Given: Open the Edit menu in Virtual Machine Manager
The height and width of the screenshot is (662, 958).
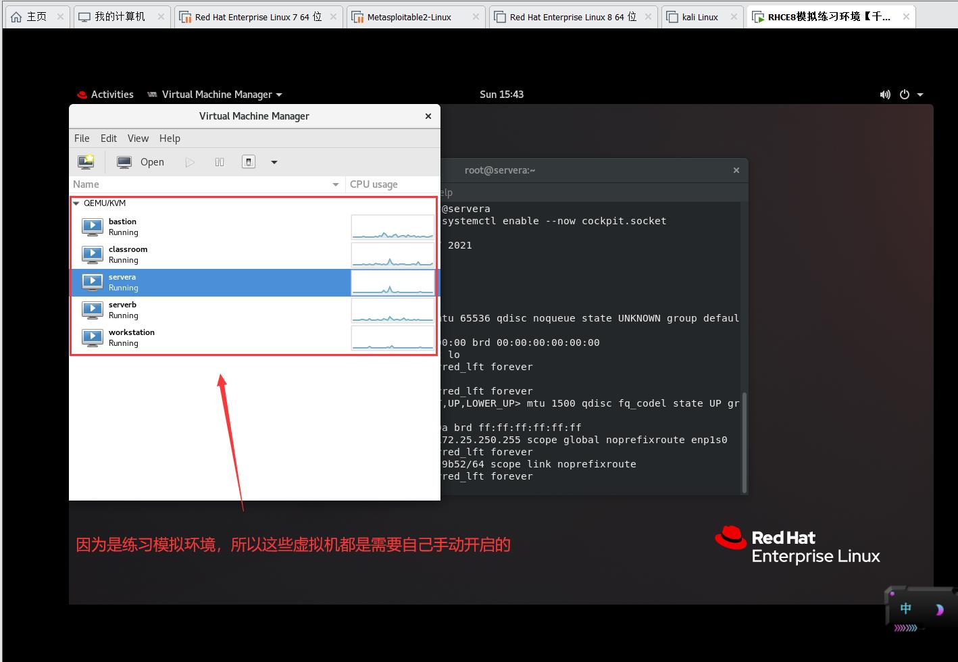Looking at the screenshot, I should pyautogui.click(x=109, y=138).
